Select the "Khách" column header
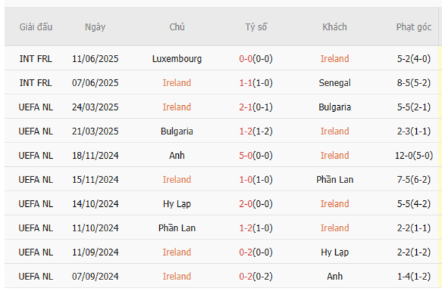 point(335,27)
